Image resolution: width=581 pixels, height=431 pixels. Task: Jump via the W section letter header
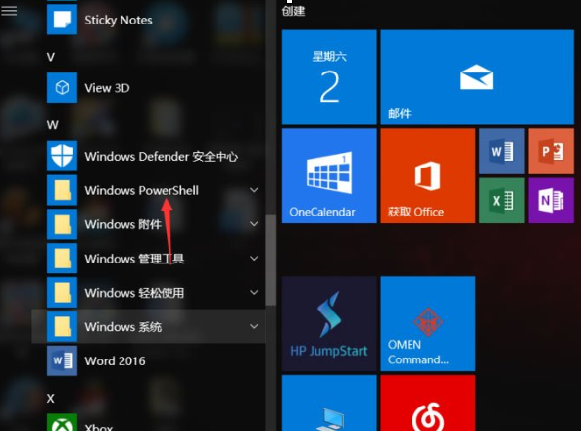52,125
